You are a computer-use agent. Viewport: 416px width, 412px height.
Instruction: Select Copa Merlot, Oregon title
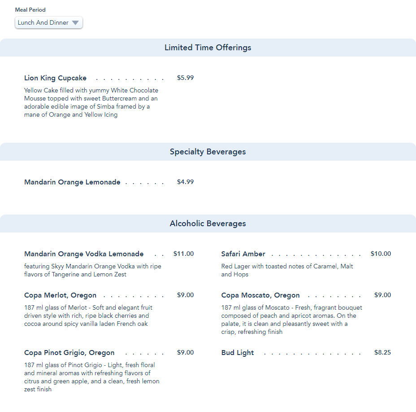(60, 295)
